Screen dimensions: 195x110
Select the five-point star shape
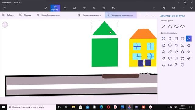point(176,52)
